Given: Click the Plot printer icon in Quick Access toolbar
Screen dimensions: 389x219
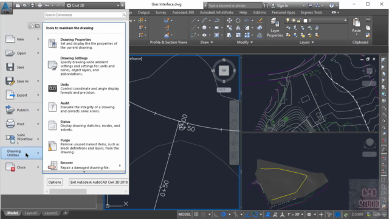Looking at the screenshot, I should point(40,5).
